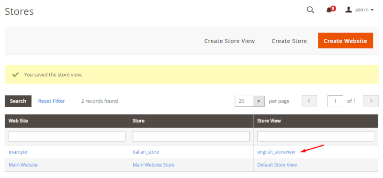Go to the previous page arrow
Image resolution: width=383 pixels, height=178 pixels.
pos(309,101)
